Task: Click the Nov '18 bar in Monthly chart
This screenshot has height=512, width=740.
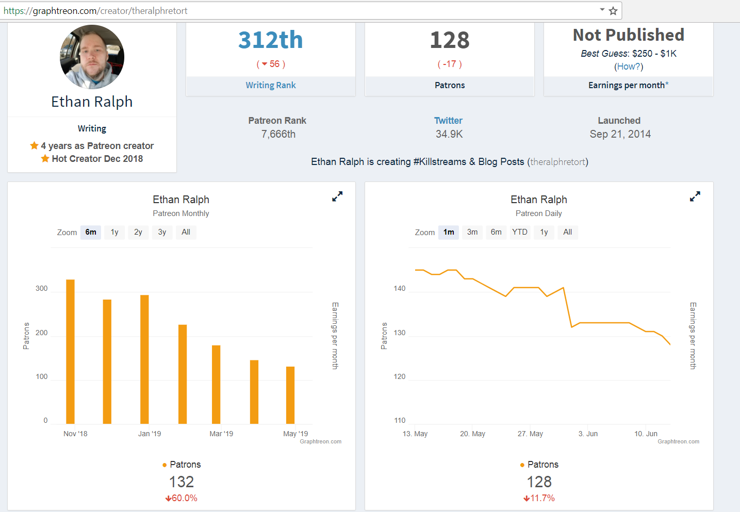Action: 70,352
